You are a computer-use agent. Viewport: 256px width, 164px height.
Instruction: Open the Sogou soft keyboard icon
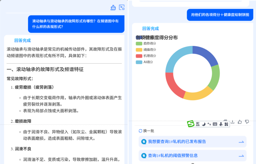tap(215, 124)
